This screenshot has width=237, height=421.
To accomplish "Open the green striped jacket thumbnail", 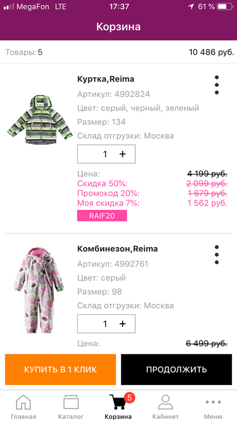I will pos(40,120).
